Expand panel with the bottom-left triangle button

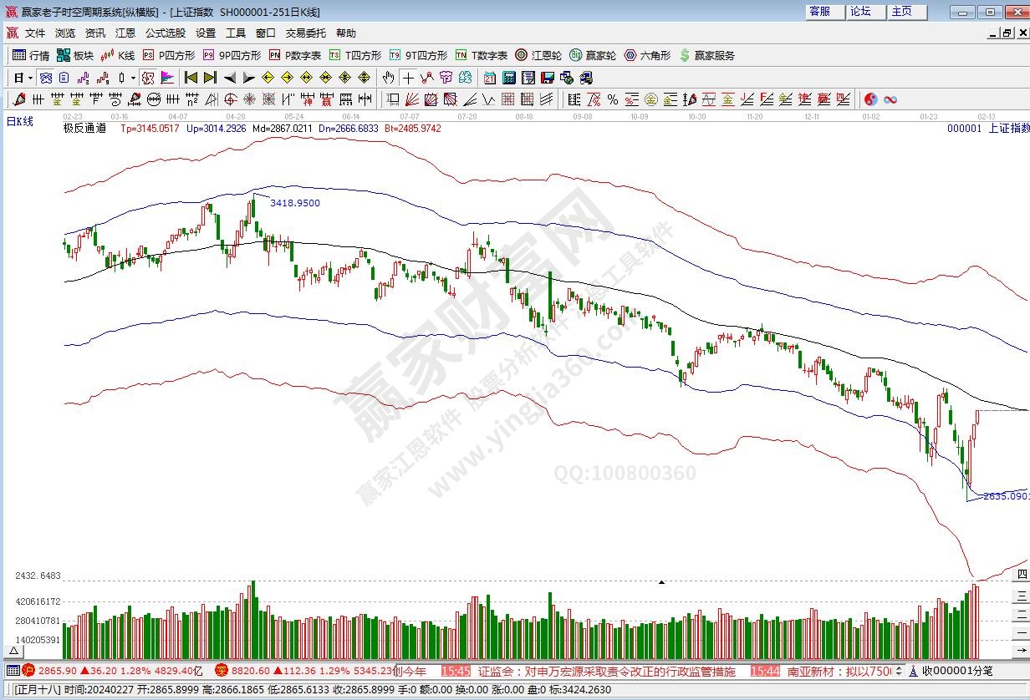14,651
